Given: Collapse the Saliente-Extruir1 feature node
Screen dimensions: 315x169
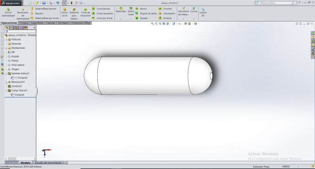Looking at the screenshot, I should (x=6, y=73).
